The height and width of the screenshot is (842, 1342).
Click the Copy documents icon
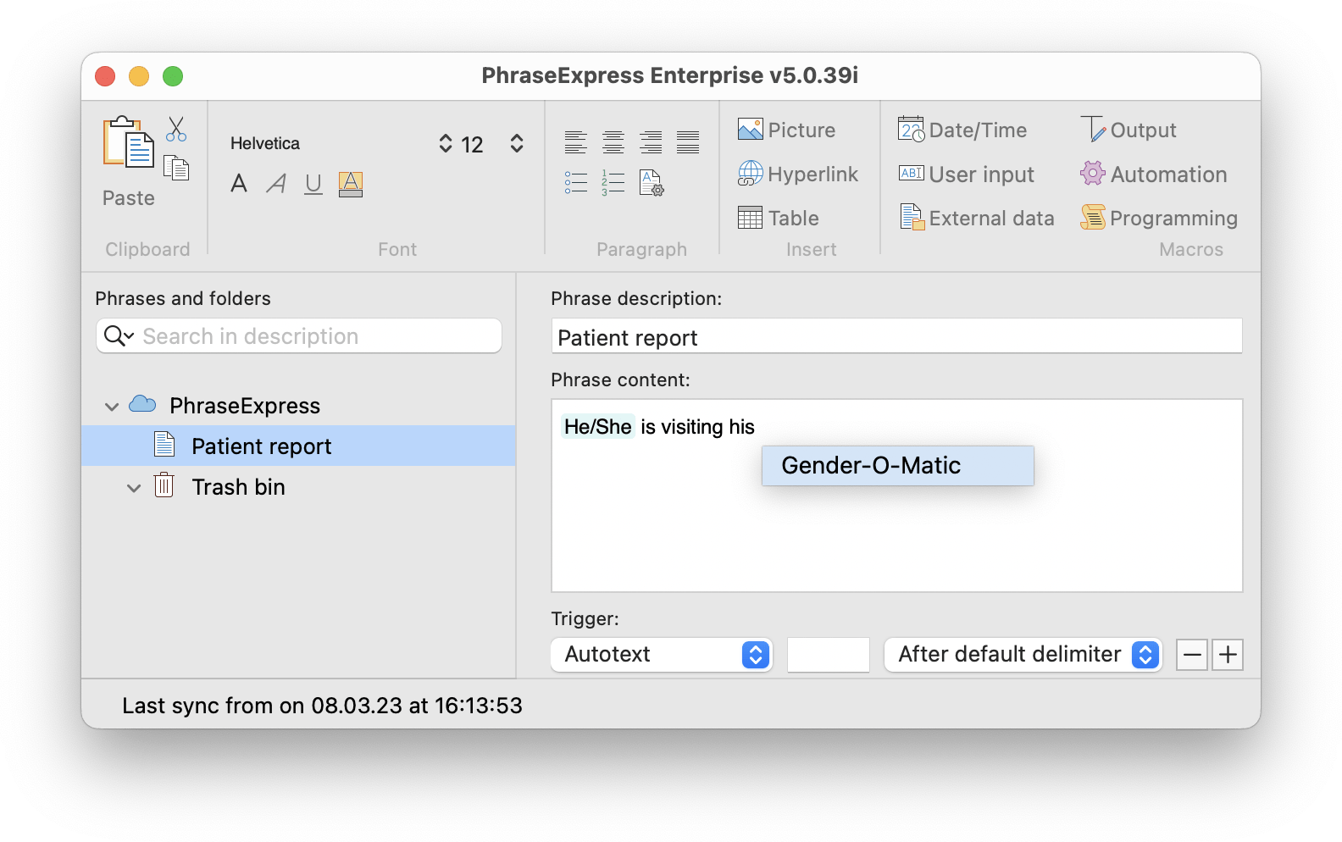[x=176, y=168]
